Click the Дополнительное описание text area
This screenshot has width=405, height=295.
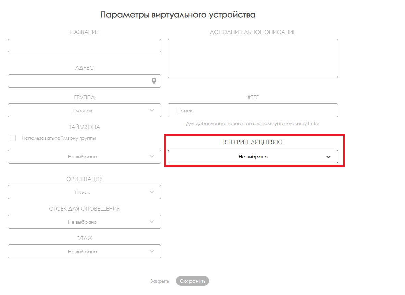coord(253,58)
